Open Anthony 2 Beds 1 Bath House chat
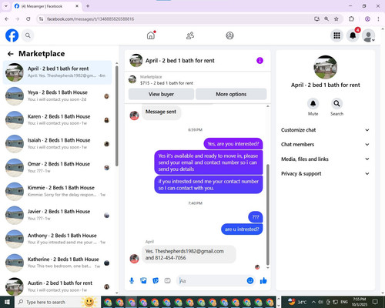The height and width of the screenshot is (308, 385). pos(58,239)
